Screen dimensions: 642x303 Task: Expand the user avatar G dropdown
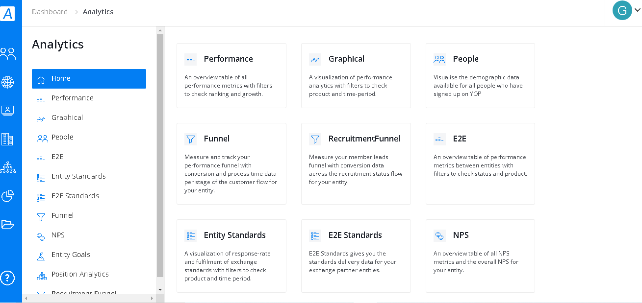pyautogui.click(x=626, y=10)
